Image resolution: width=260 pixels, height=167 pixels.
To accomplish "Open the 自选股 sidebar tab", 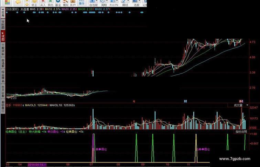I will pos(3,63).
